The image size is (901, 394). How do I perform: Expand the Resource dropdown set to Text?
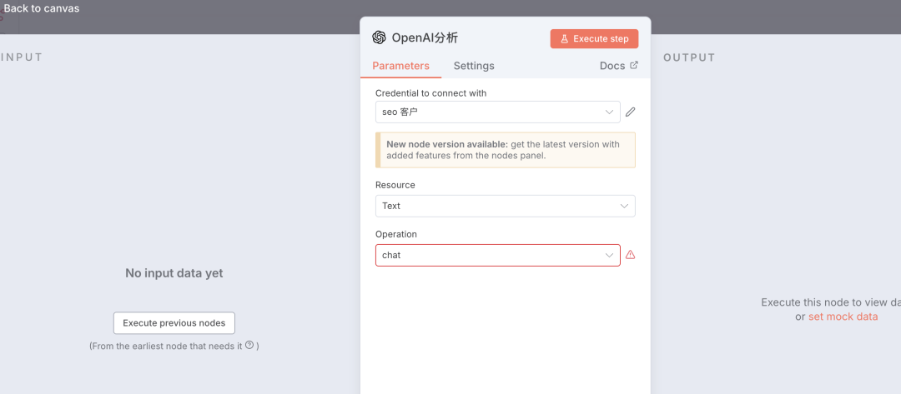point(505,206)
